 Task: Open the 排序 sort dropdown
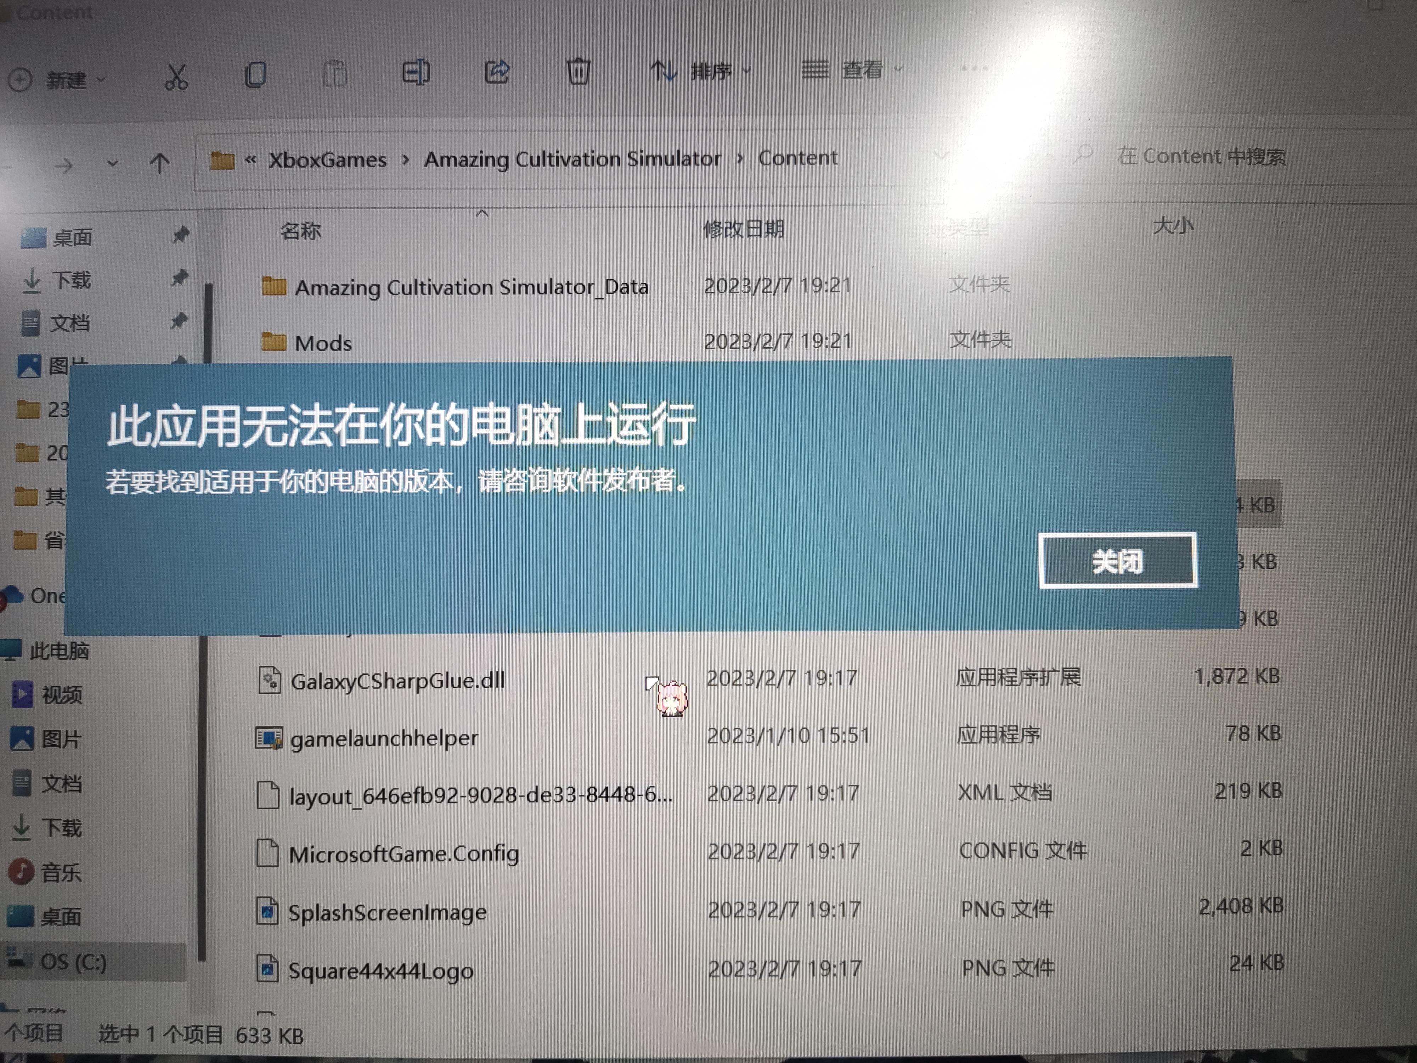(701, 70)
